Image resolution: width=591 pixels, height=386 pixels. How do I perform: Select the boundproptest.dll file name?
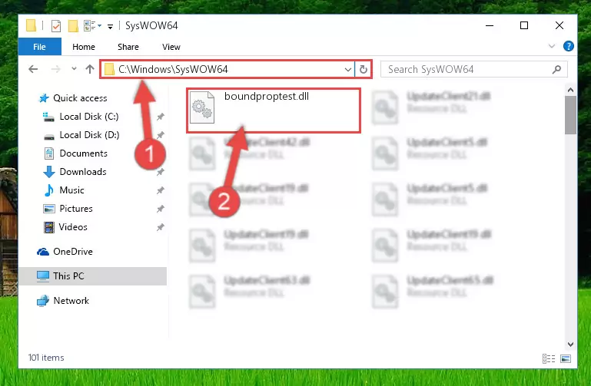pyautogui.click(x=267, y=97)
